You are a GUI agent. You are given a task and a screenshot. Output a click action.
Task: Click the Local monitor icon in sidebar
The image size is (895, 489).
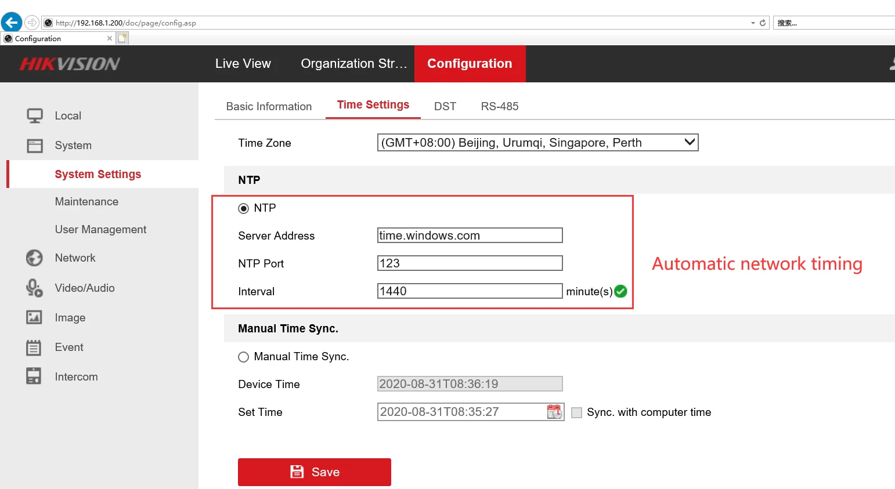tap(35, 115)
